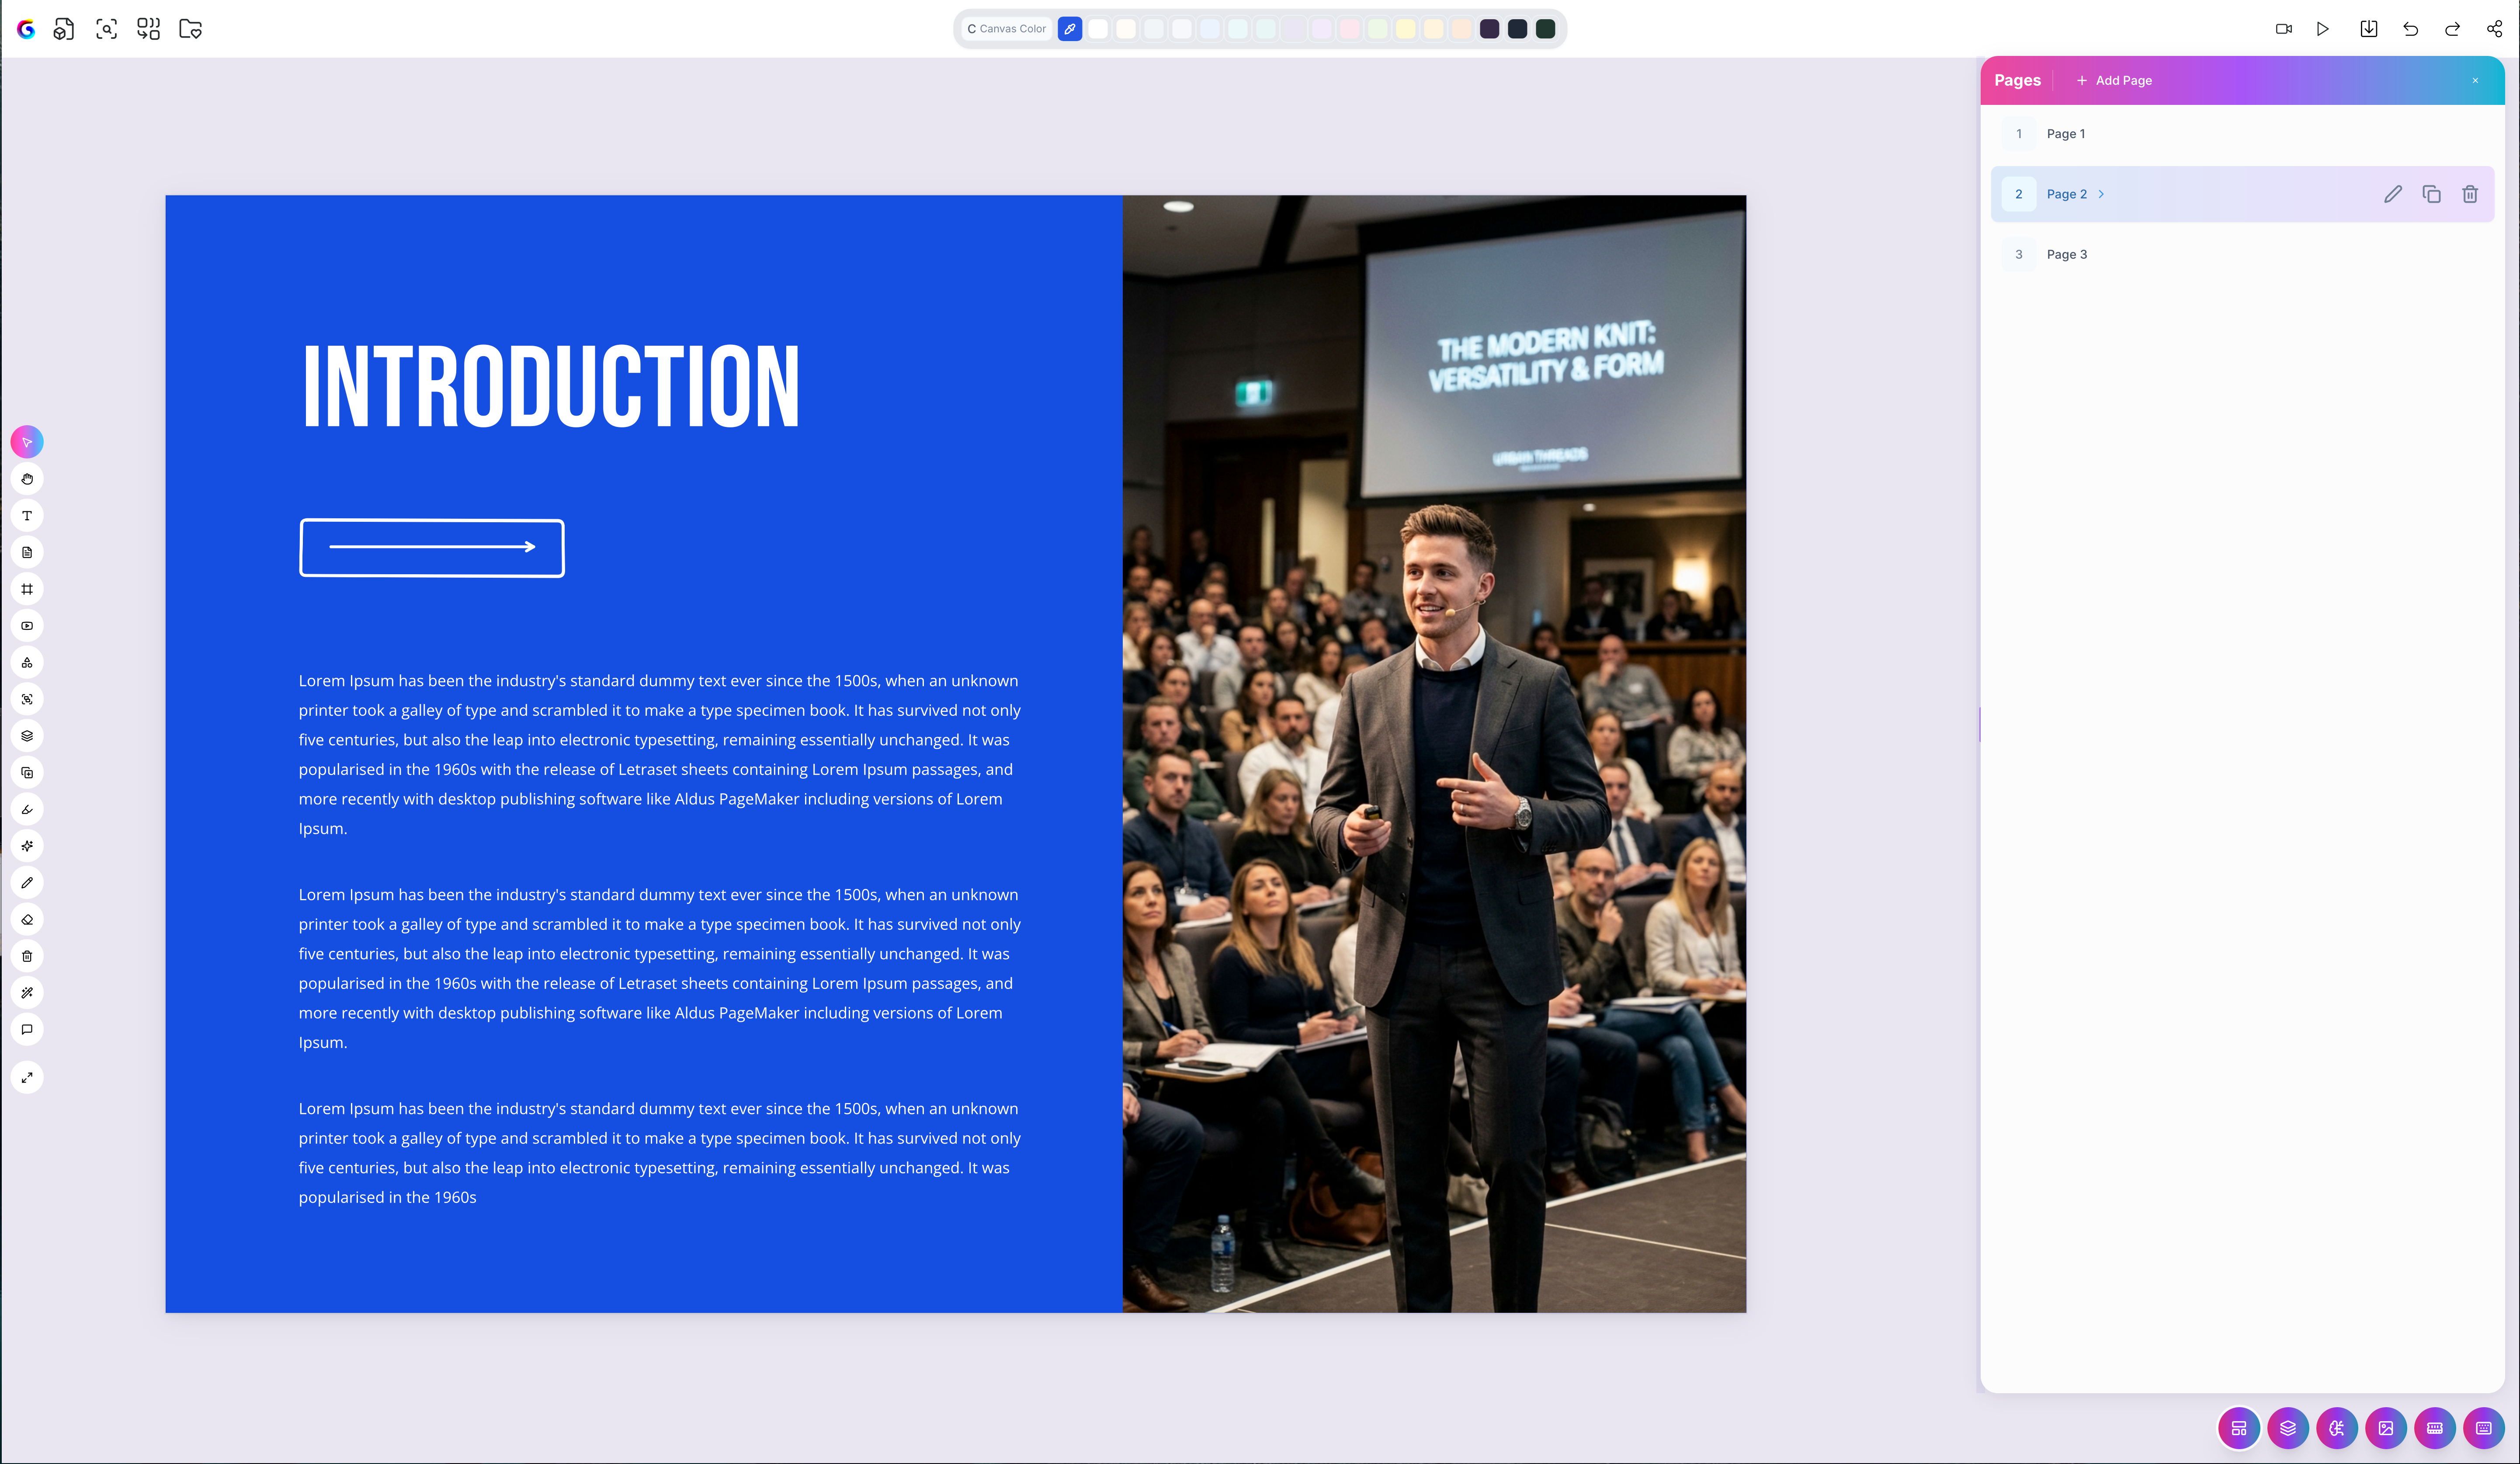Open the layers round button at bottom right
The height and width of the screenshot is (1464, 2520).
[x=2288, y=1428]
